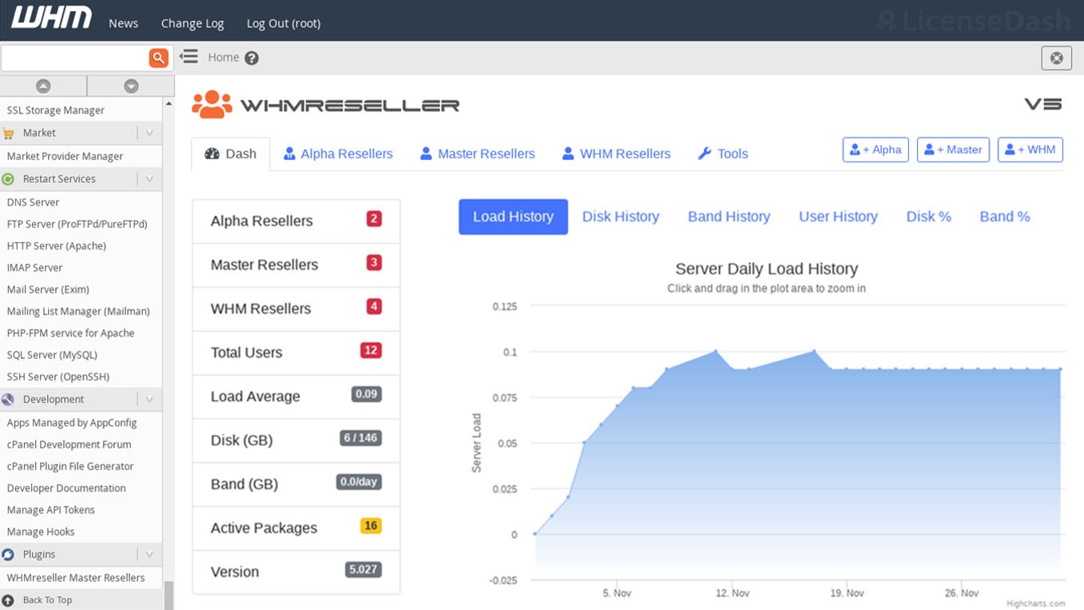1084x610 pixels.
Task: Open the Change Log link
Action: 193,23
